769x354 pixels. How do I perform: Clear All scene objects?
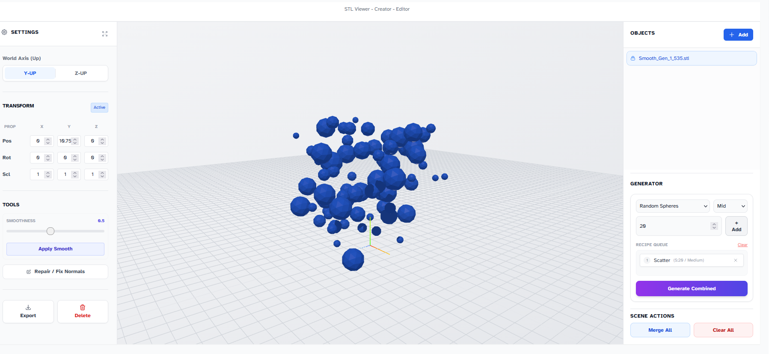(723, 330)
